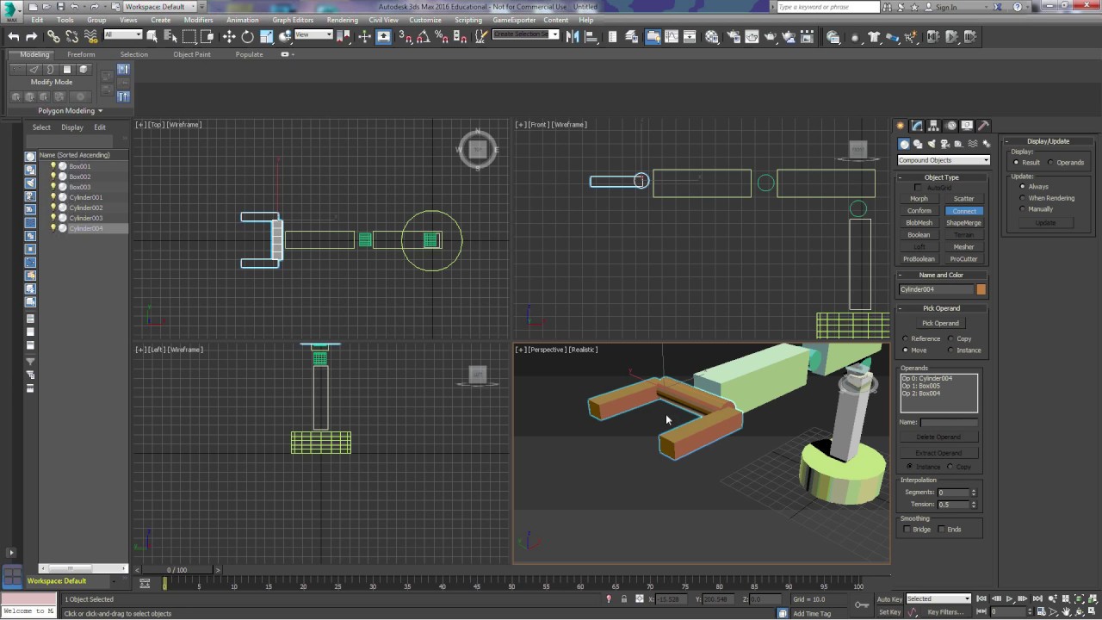
Task: Click the orange object color swatch
Action: [x=981, y=289]
